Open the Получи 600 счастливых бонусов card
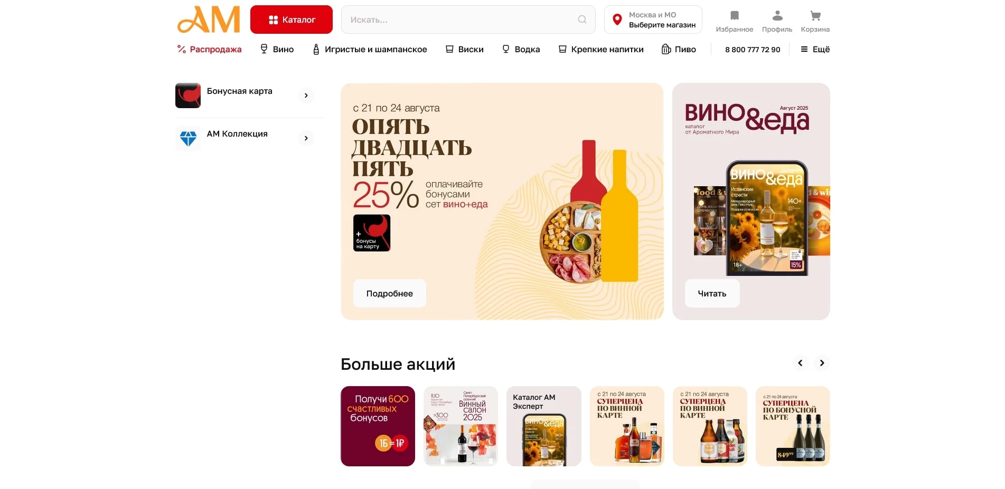Viewport: 1005px width, 489px height. 378,426
